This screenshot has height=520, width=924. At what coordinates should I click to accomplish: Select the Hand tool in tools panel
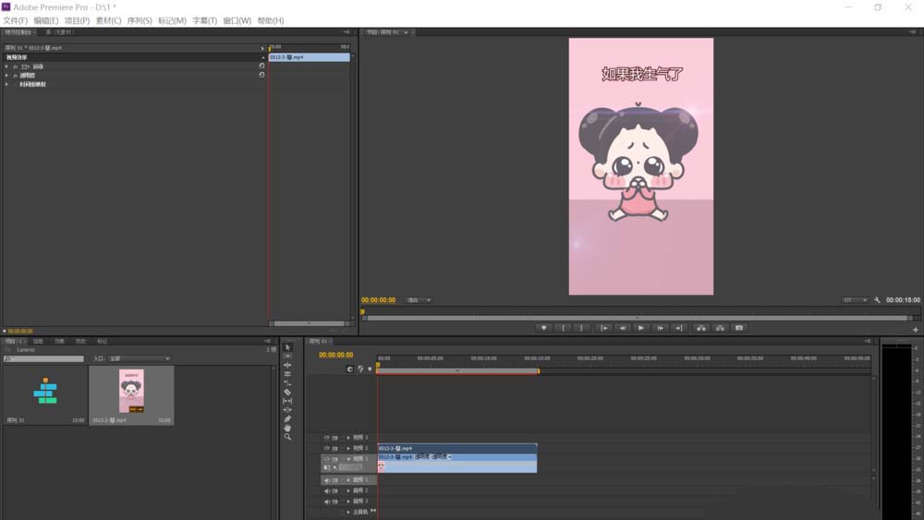287,428
